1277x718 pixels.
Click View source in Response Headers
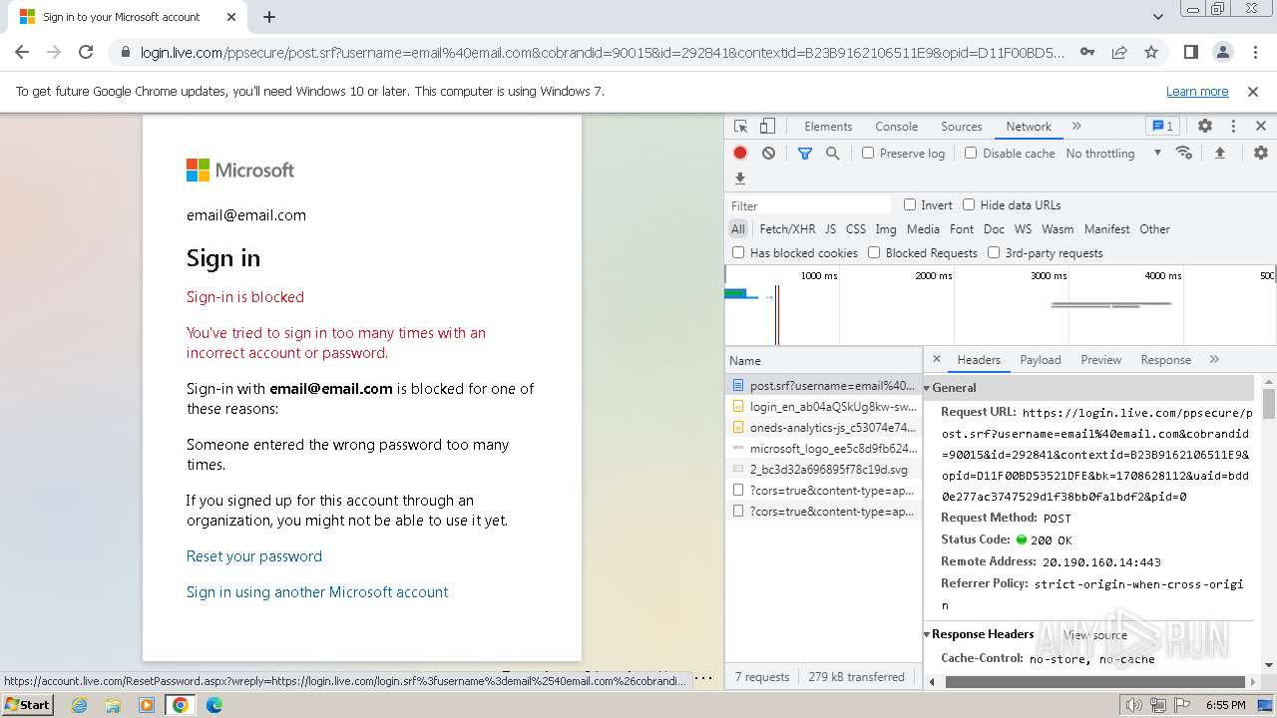[1094, 635]
